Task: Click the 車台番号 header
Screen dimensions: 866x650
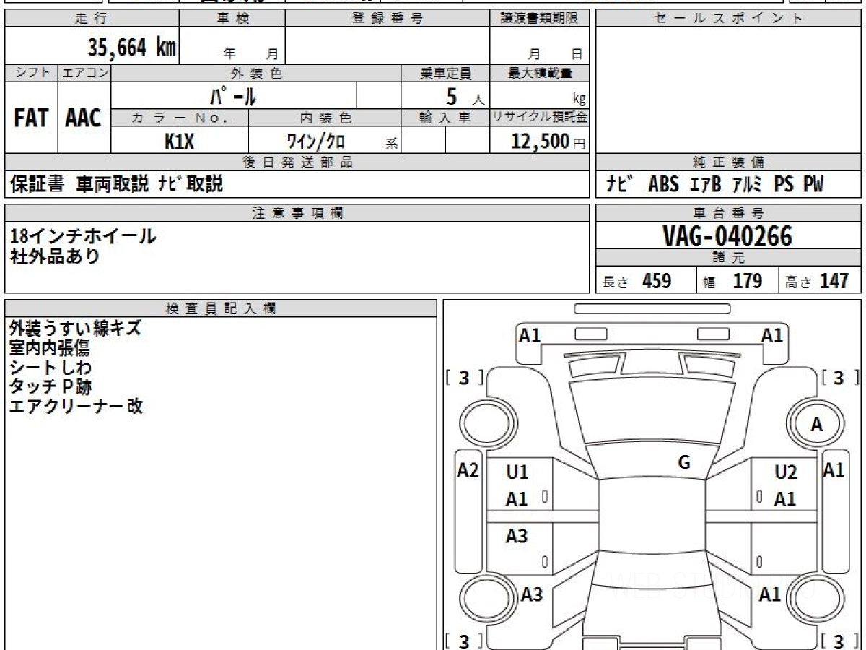Action: point(729,213)
